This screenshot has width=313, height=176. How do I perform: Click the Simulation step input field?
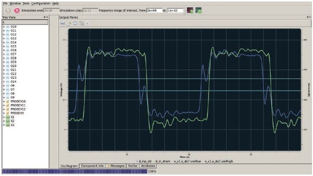90,10
